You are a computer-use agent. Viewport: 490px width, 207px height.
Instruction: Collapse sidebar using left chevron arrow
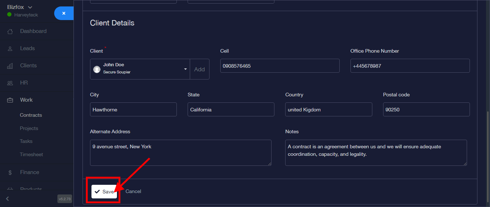(x=8, y=199)
